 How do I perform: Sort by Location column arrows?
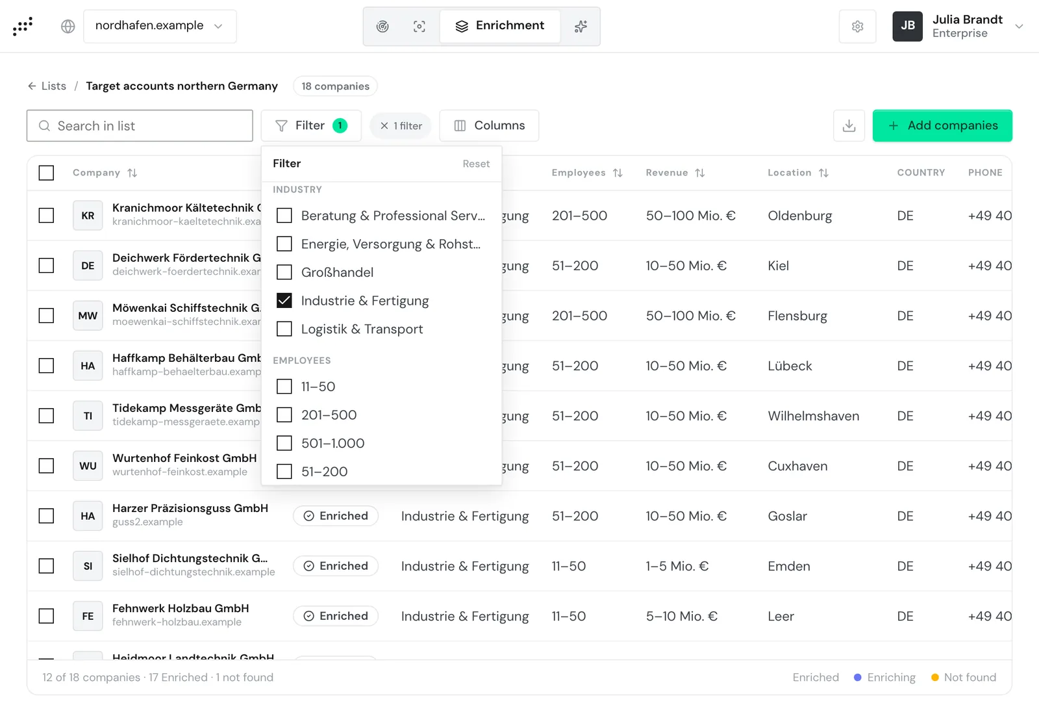(x=823, y=173)
